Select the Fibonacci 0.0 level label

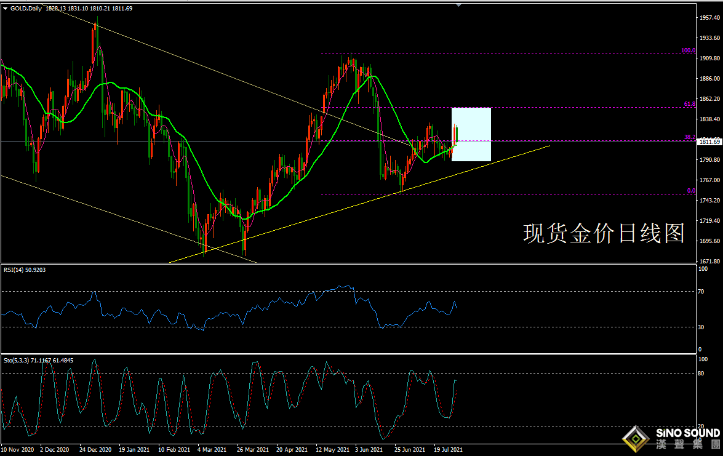coord(691,190)
